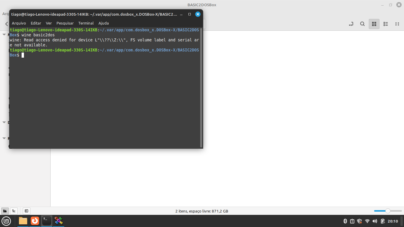Open the Ver menu in terminal
Viewport: 404px width, 227px height.
click(49, 23)
